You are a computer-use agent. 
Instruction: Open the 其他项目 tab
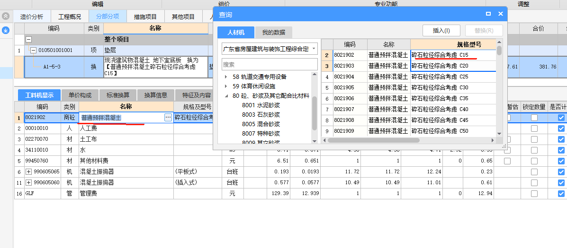click(183, 17)
